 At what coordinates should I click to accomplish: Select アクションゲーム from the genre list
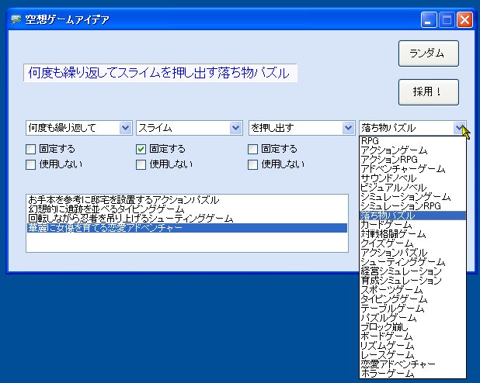point(412,150)
